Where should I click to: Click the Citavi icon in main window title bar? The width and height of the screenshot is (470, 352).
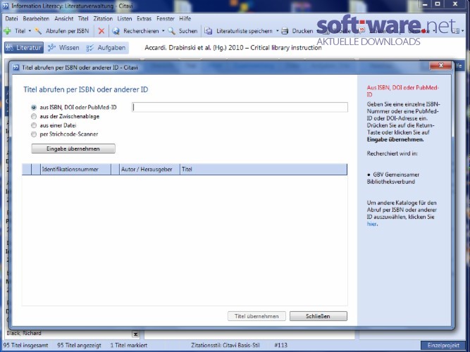pyautogui.click(x=6, y=6)
